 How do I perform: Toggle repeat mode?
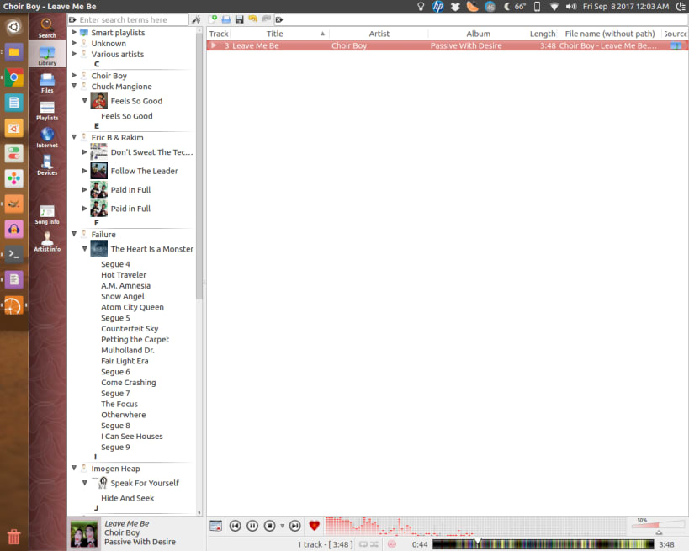(363, 544)
